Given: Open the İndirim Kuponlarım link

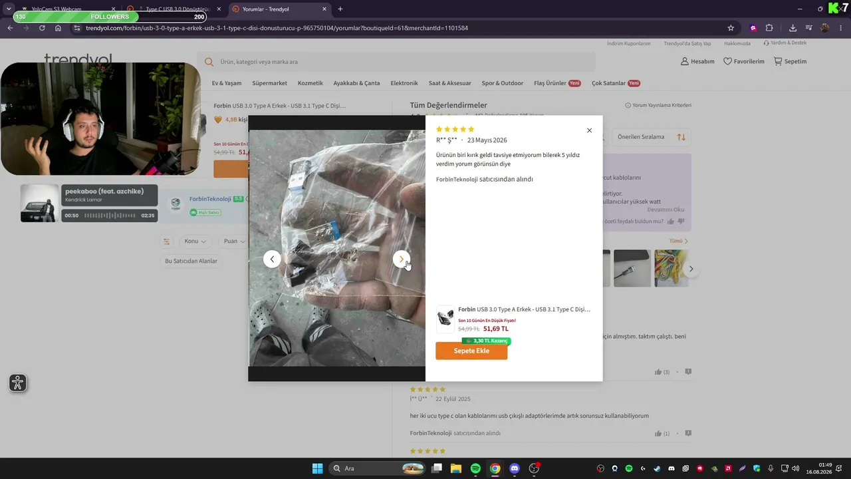Looking at the screenshot, I should 628,43.
